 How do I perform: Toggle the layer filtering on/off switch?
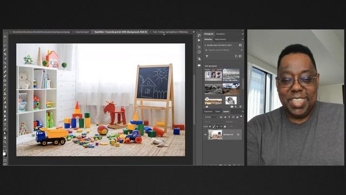[241, 116]
